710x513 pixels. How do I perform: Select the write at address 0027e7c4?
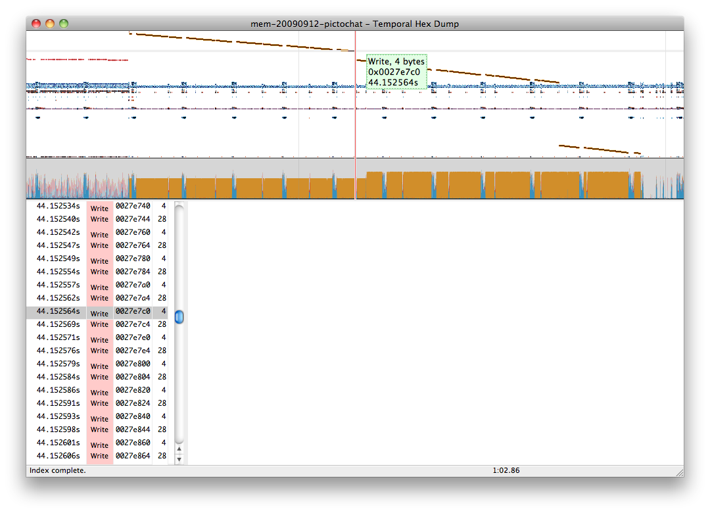point(97,324)
